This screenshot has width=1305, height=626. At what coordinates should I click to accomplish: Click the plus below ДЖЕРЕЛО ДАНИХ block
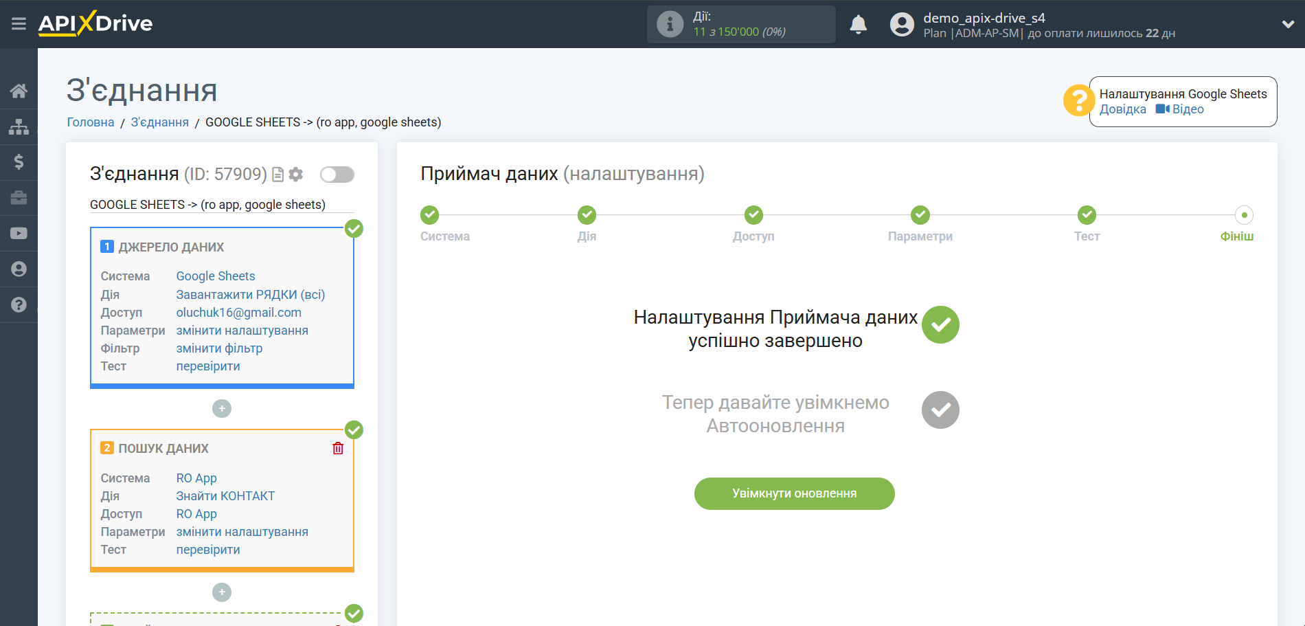point(221,408)
